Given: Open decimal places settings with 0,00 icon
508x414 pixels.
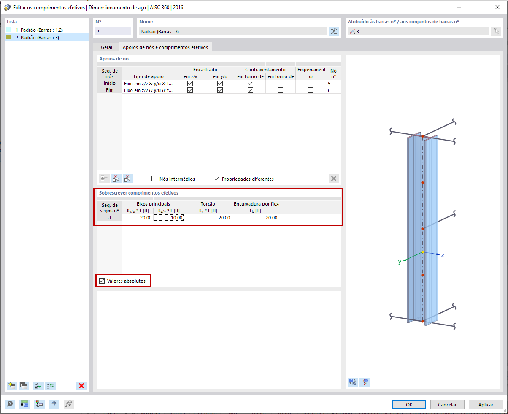Looking at the screenshot, I should 24,404.
